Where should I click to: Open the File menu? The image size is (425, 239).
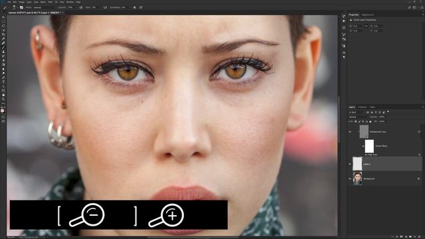click(9, 2)
